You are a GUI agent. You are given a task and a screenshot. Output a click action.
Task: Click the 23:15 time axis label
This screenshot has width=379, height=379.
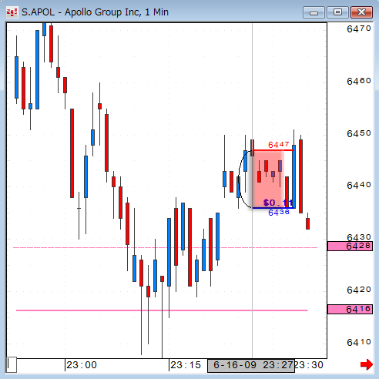(x=186, y=365)
